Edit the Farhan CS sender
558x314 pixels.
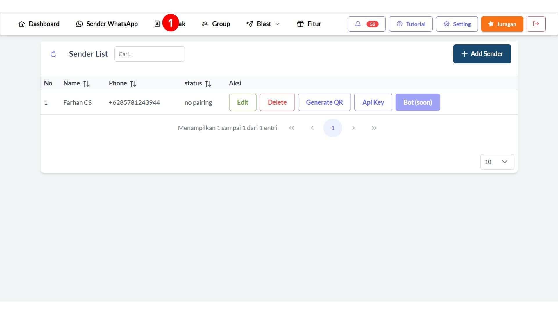tap(243, 102)
